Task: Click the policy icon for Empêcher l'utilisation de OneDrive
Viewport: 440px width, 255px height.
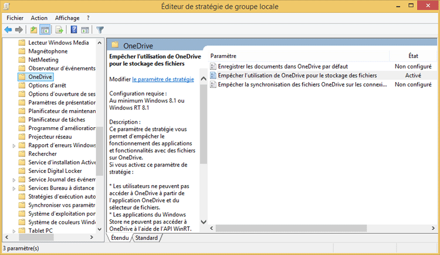Action: [213, 76]
